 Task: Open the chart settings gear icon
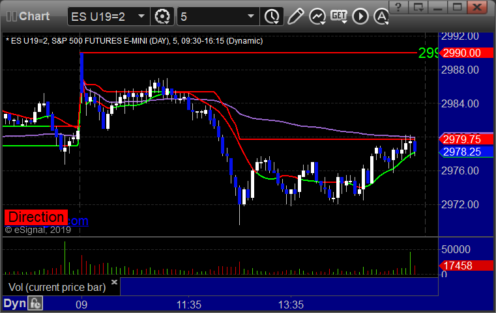[x=162, y=16]
